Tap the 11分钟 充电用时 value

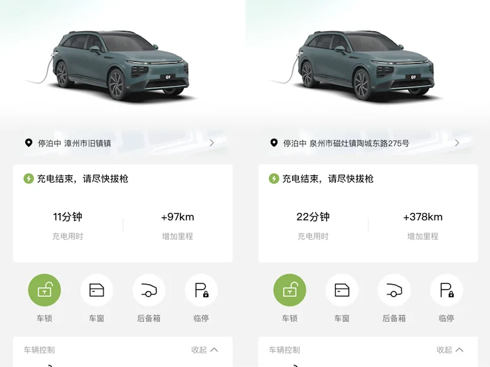tap(68, 217)
